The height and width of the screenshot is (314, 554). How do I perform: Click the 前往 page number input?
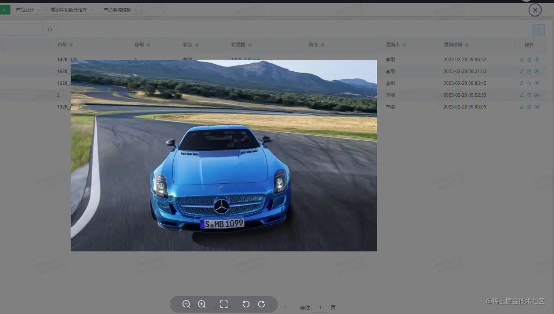(320, 307)
